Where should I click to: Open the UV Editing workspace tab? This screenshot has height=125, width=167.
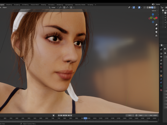pyautogui.click(x=25, y=5)
